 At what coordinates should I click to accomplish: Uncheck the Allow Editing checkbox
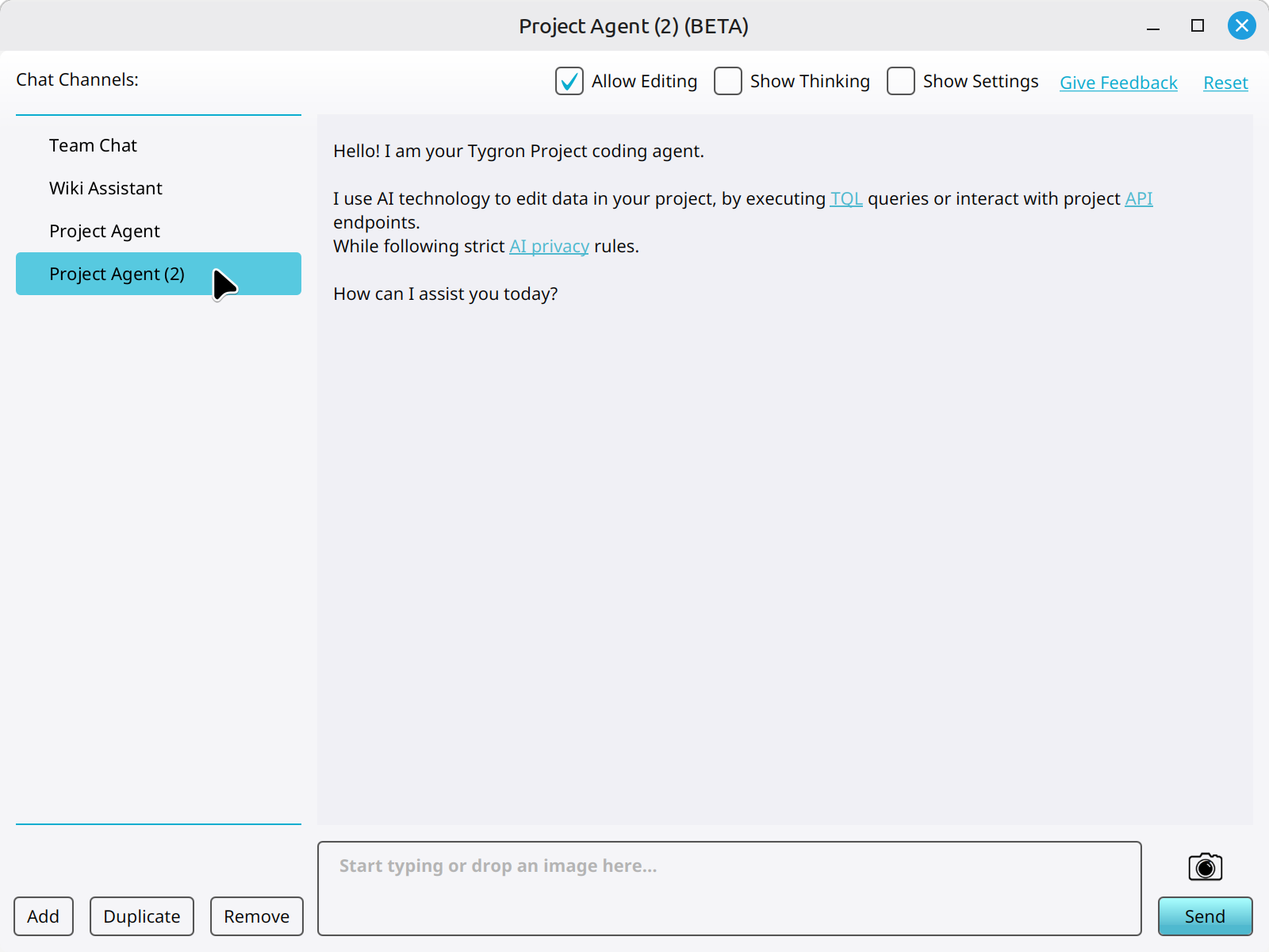(x=569, y=81)
